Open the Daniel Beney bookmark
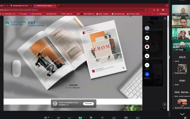Image resolution: width=190 pixels, height=119 pixels. click(x=9, y=14)
